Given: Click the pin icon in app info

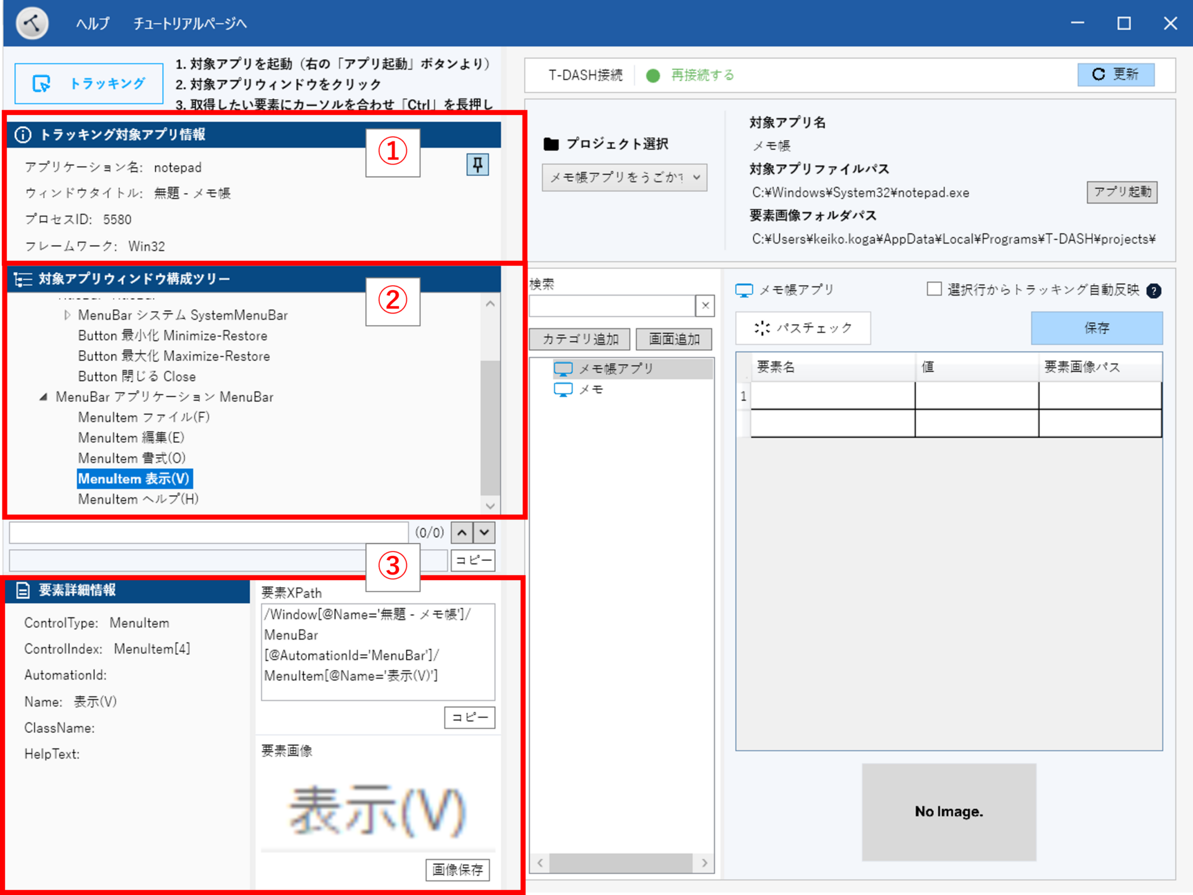Looking at the screenshot, I should tap(477, 165).
